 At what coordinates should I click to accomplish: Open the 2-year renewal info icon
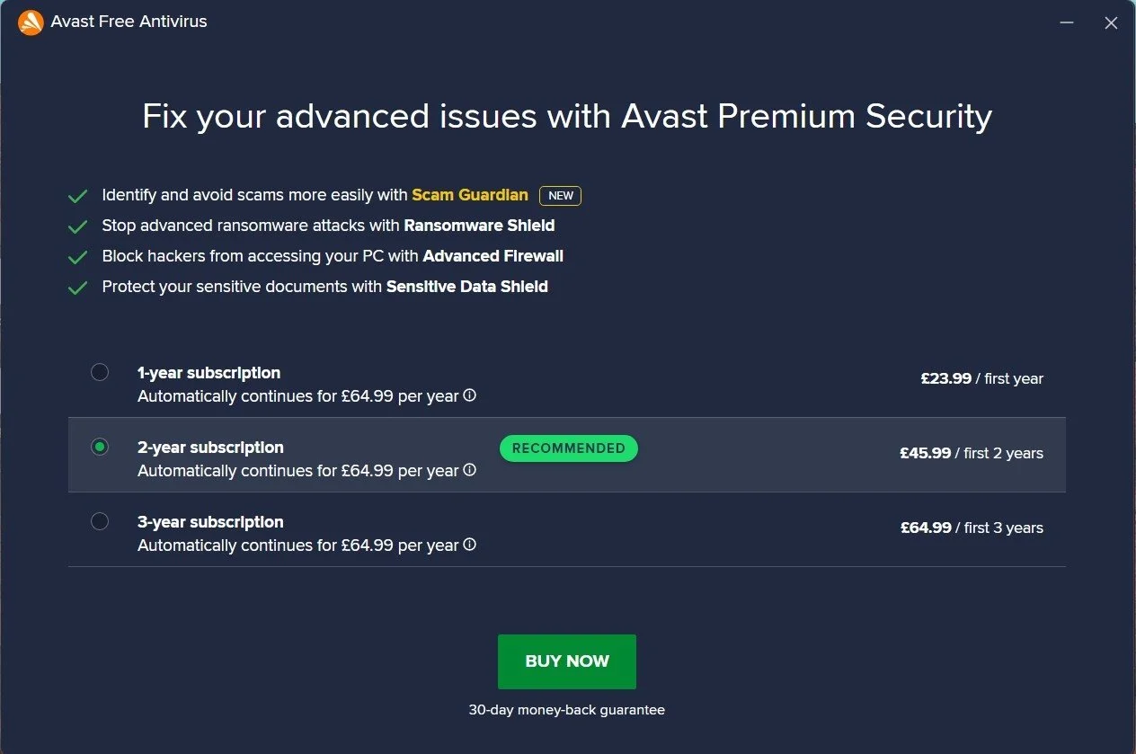click(x=470, y=470)
